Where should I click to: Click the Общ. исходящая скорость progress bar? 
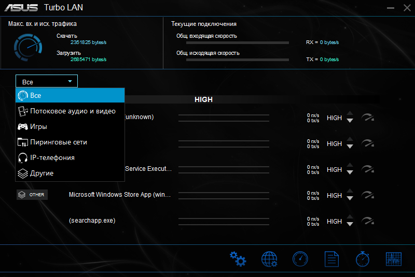(x=238, y=60)
